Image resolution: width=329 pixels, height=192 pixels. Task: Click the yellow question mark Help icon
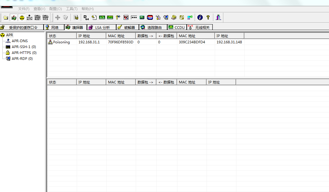click(x=208, y=18)
